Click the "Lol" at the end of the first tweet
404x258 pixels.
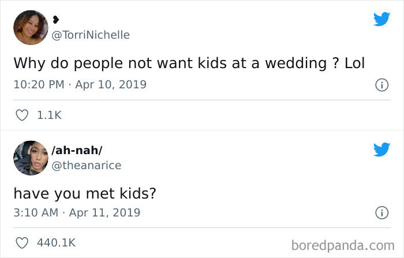354,62
